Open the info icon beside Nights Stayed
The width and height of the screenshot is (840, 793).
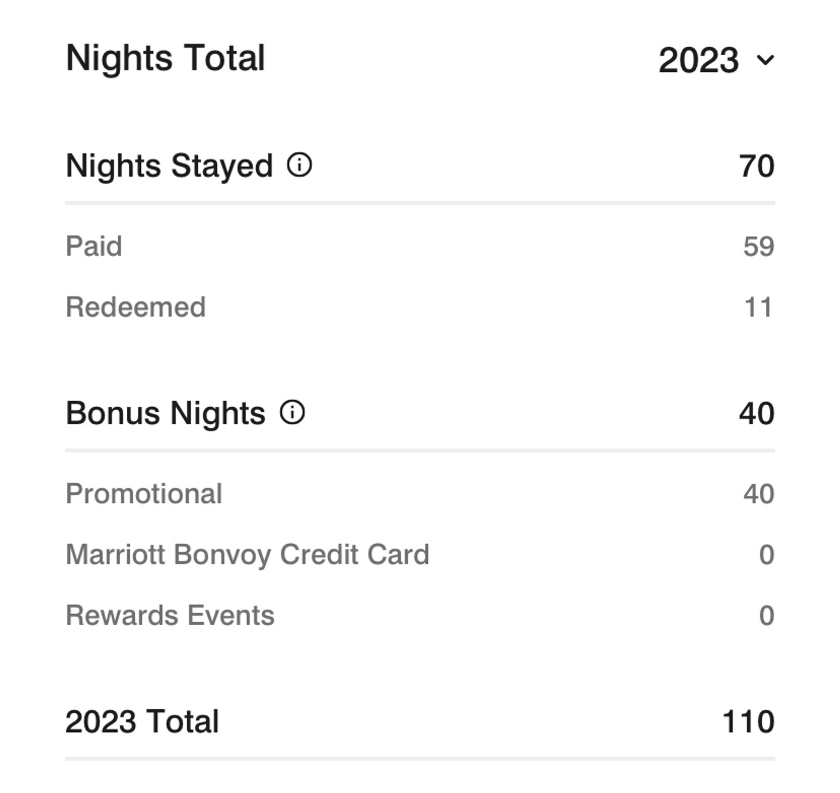click(299, 165)
